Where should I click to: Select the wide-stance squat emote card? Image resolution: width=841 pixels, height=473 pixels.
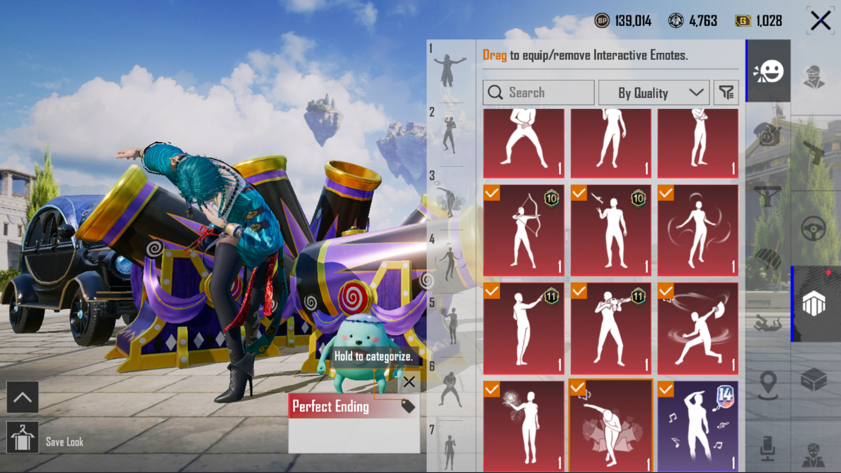point(523,143)
